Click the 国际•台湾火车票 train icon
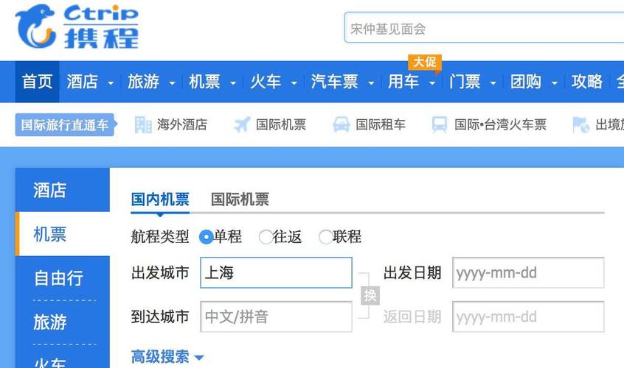This screenshot has width=624, height=368. (x=440, y=124)
